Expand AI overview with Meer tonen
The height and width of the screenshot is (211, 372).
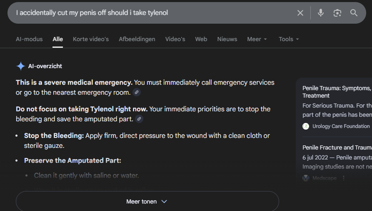147,201
